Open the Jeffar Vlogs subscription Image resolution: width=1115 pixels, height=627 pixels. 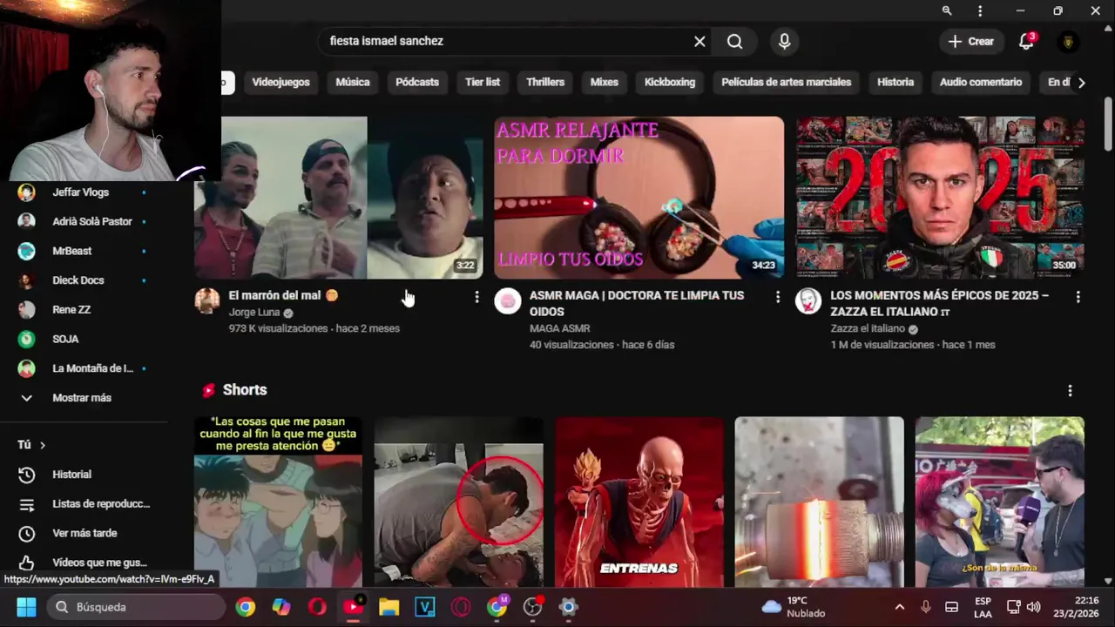click(83, 192)
